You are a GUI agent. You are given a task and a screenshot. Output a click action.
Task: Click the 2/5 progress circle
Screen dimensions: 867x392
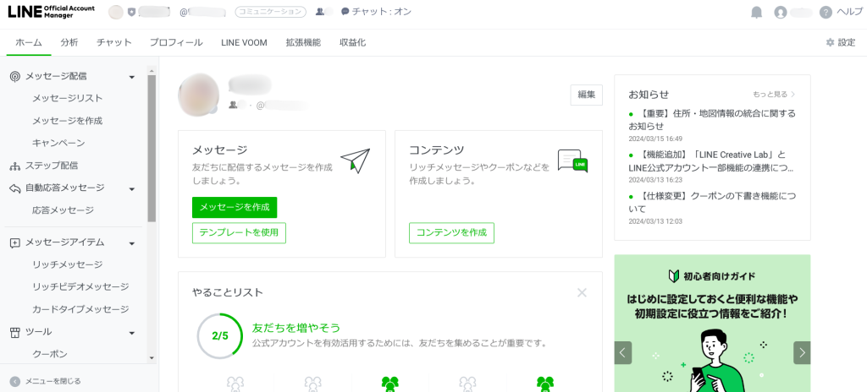pos(219,336)
